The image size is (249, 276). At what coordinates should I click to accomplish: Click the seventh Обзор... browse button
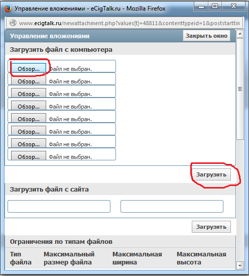(29, 143)
